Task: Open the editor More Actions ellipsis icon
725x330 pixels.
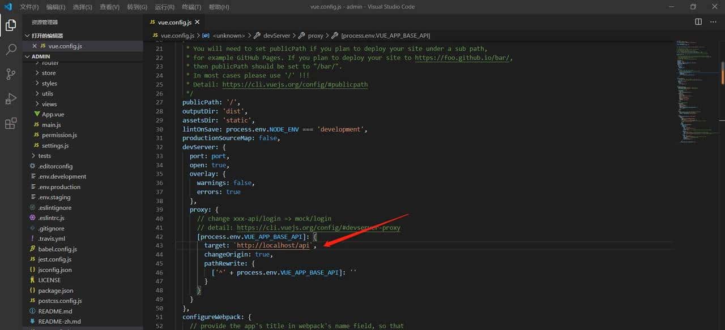Action: pyautogui.click(x=713, y=21)
